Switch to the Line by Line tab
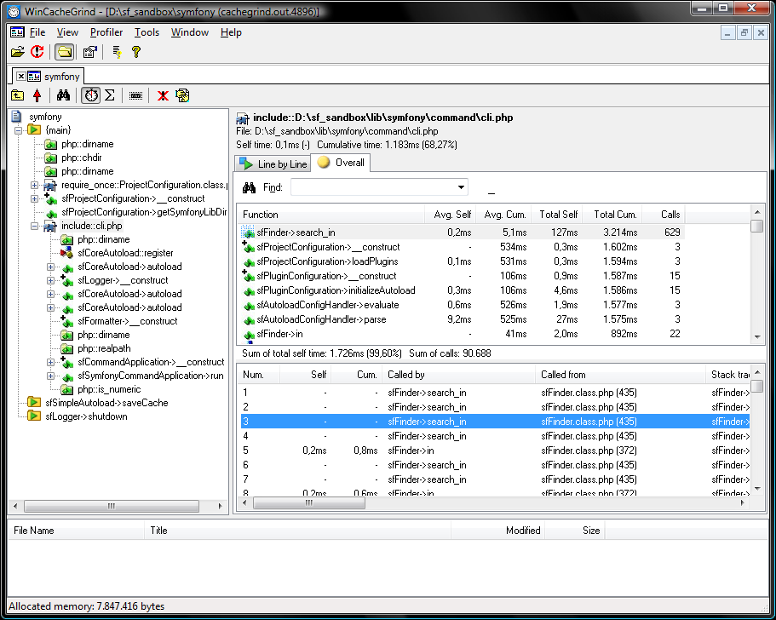The width and height of the screenshot is (776, 620). point(273,164)
